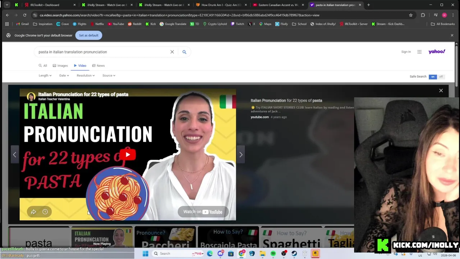Turn Safe Search off
460x259 pixels.
click(x=441, y=77)
